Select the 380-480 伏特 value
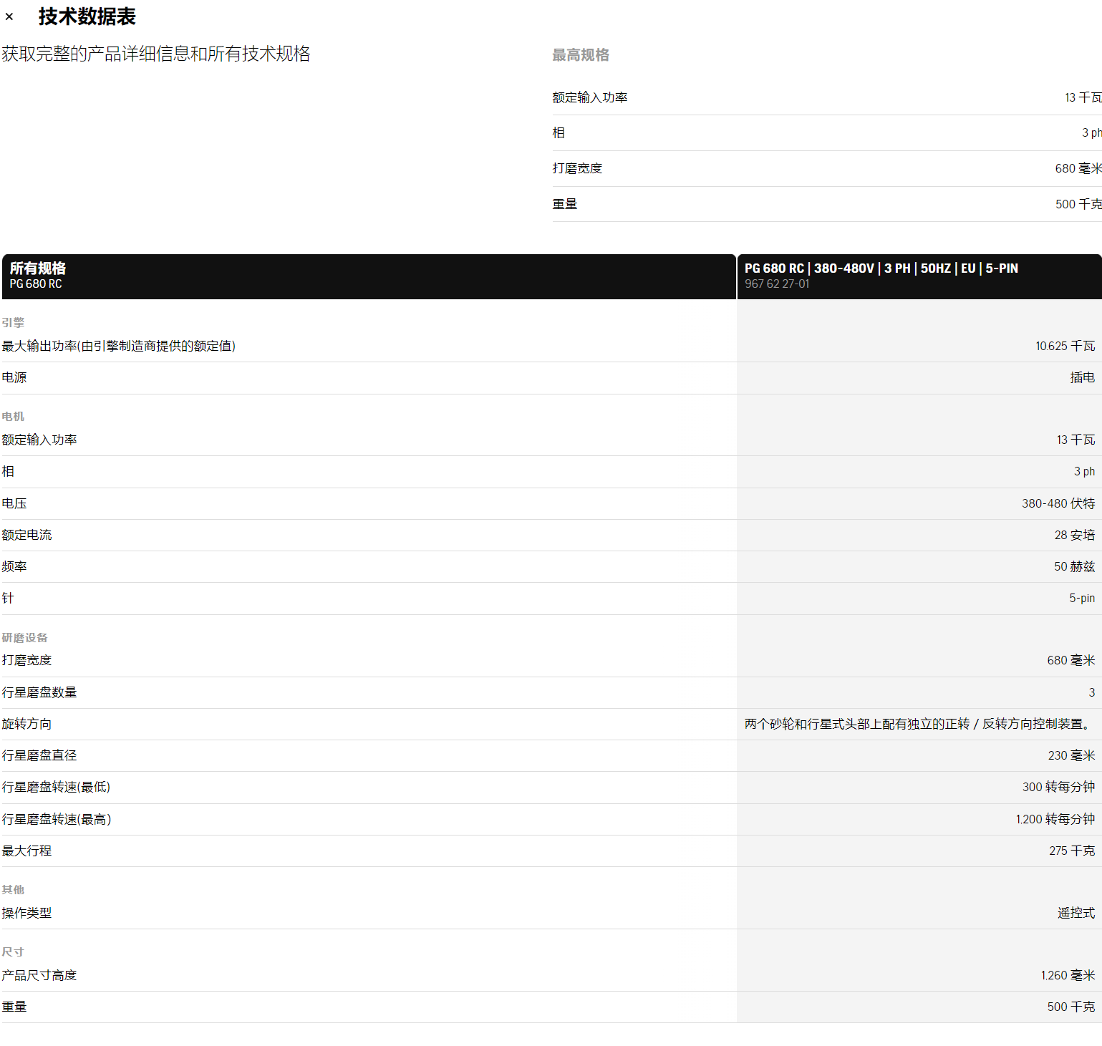 pyautogui.click(x=1058, y=504)
